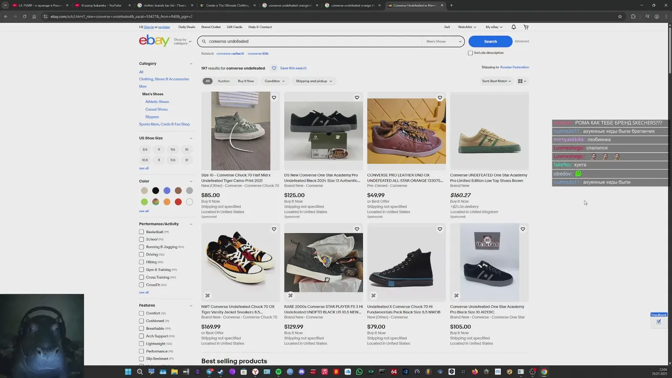672x378 pixels.
Task: Select shoe size 9.5 filter
Action: 173,150
